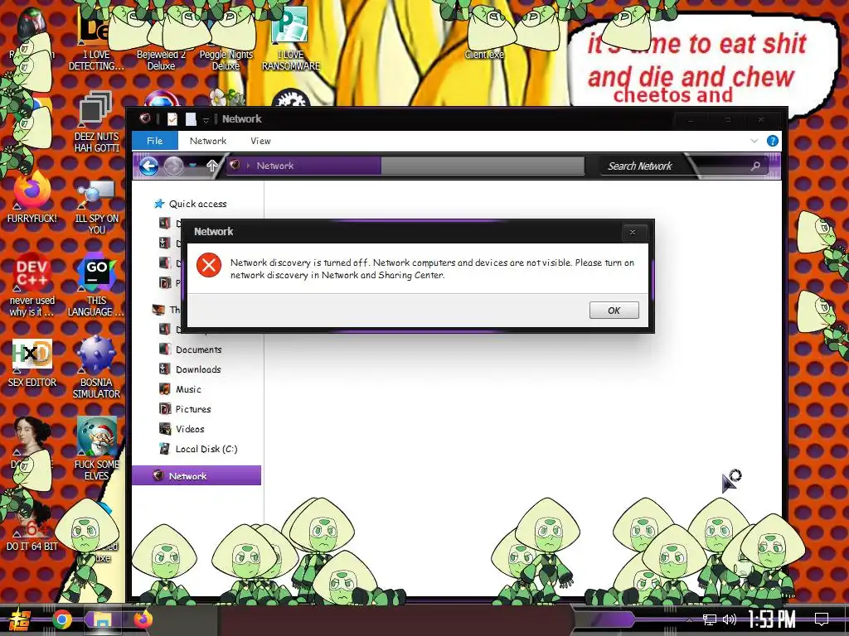Launch Chrome from the taskbar
This screenshot has width=849, height=636.
(62, 619)
